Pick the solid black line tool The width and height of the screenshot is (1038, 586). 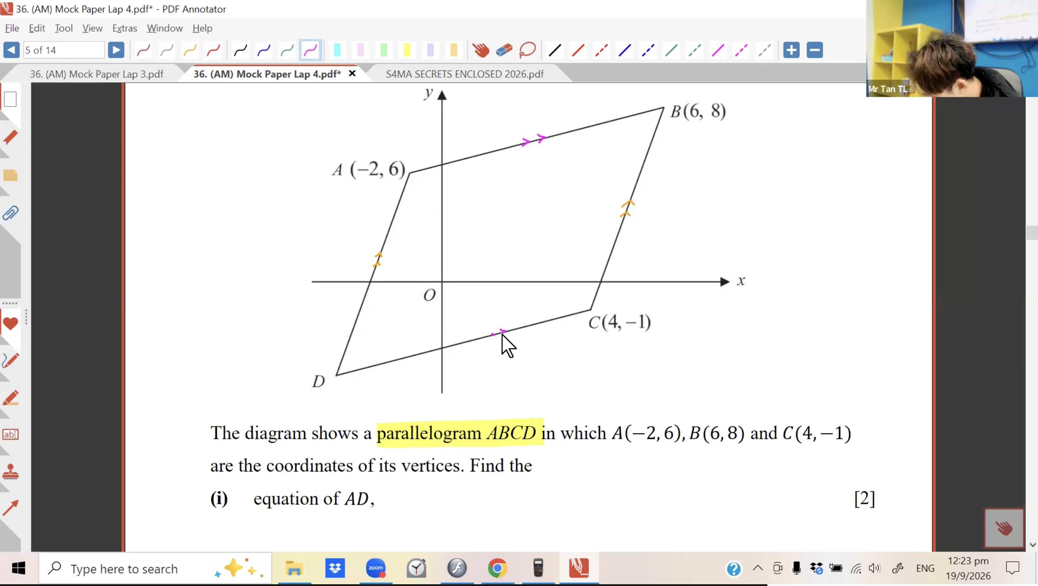coord(554,50)
